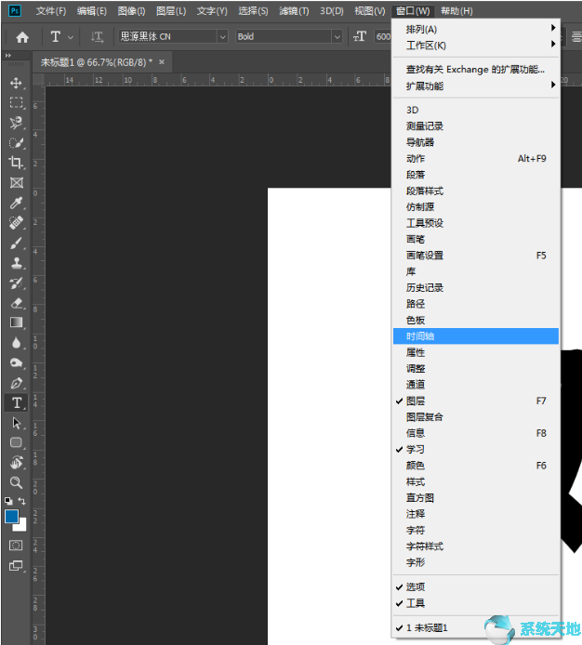Swap foreground and background colors
This screenshot has height=645, width=582.
pos(22,501)
